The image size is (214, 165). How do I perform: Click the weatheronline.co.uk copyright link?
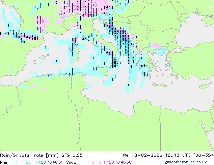tap(186, 162)
